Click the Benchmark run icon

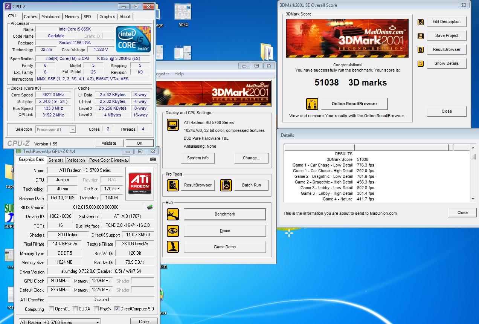click(173, 214)
